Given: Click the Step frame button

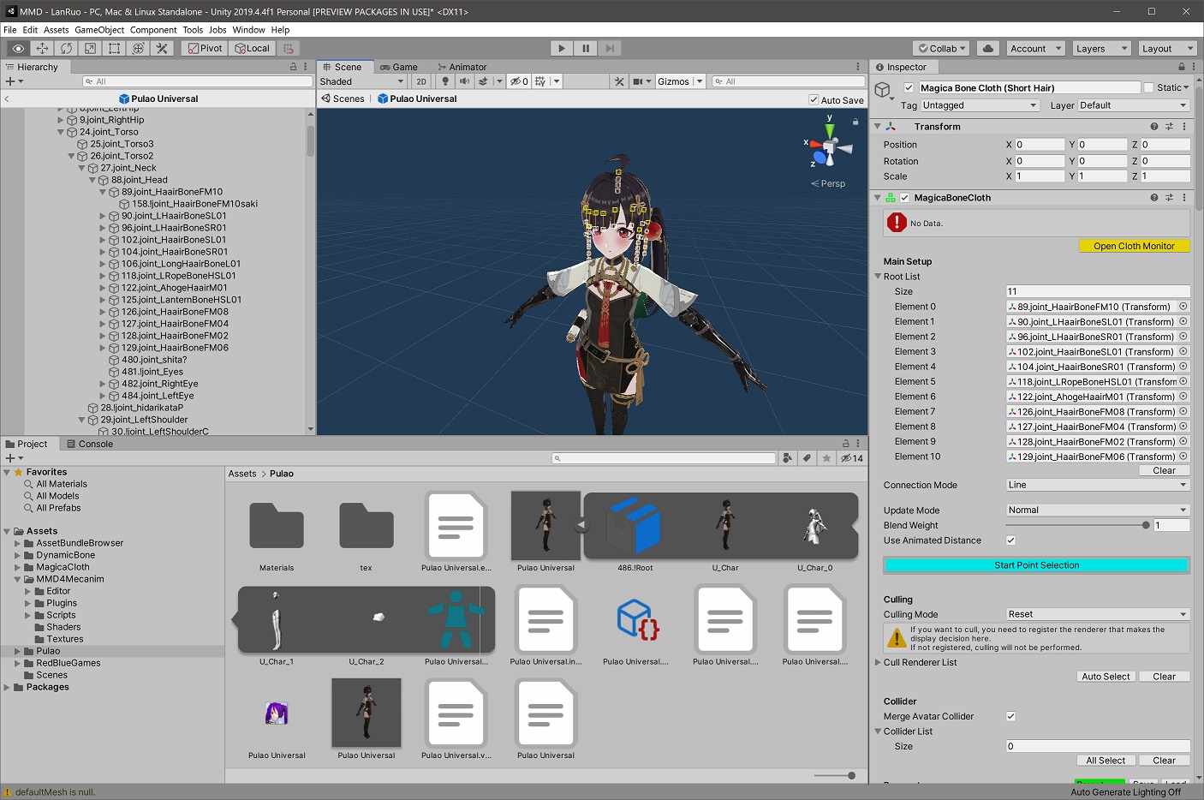Looking at the screenshot, I should coord(609,48).
